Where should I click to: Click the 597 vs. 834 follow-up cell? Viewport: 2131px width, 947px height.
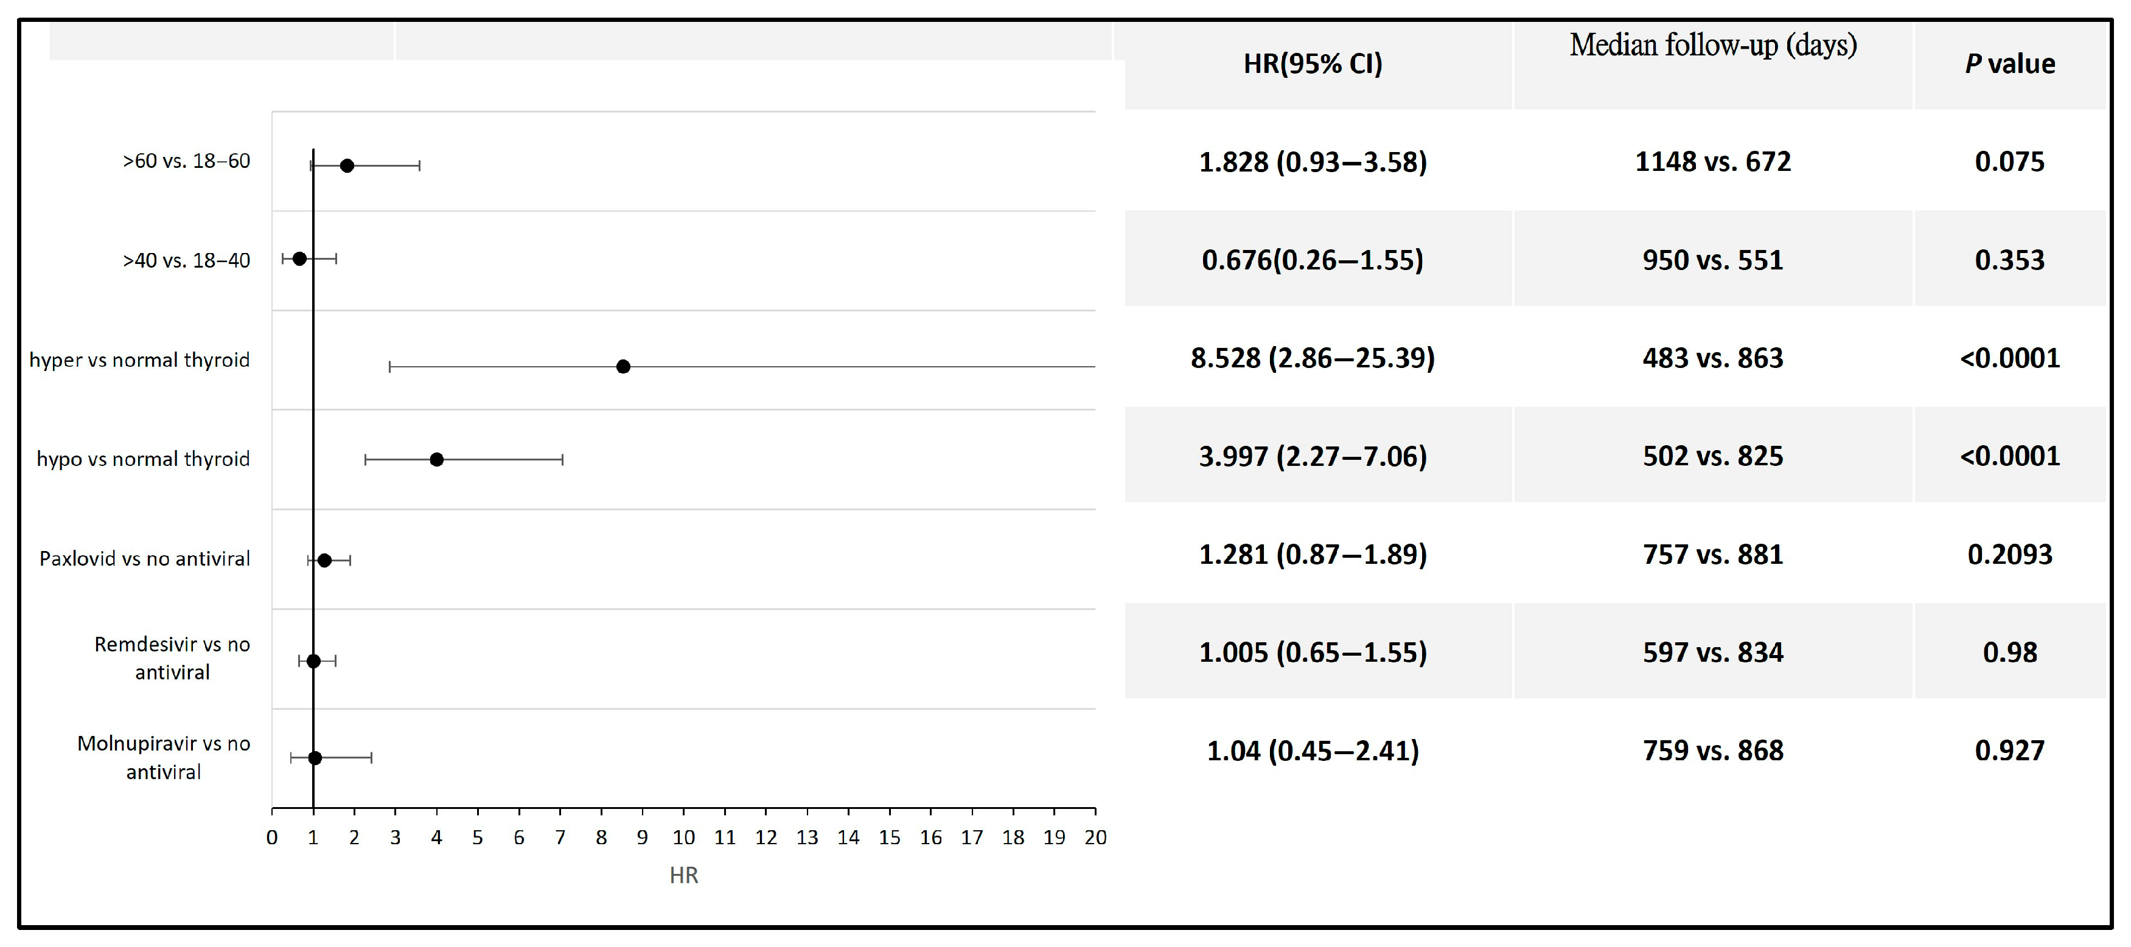click(1712, 653)
